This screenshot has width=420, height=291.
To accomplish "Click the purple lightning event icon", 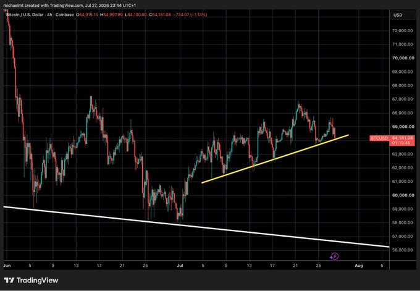I will (x=335, y=256).
